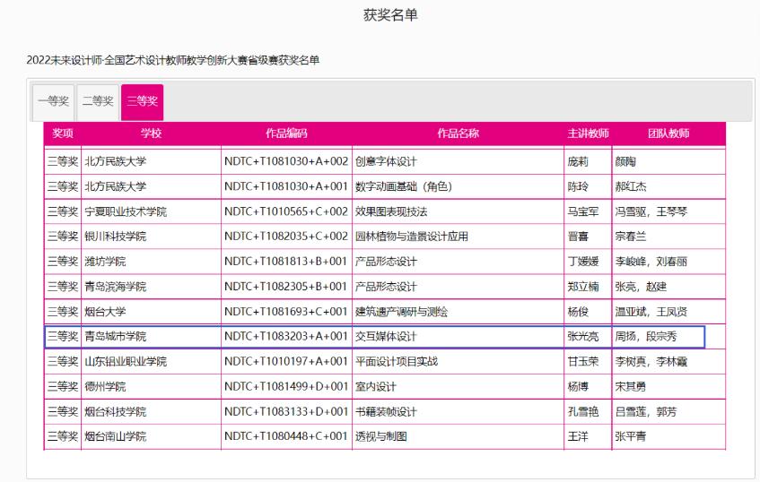
Task: Click lead teacher 张光亮
Action: [x=583, y=336]
